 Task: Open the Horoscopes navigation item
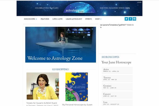coord(29,19)
